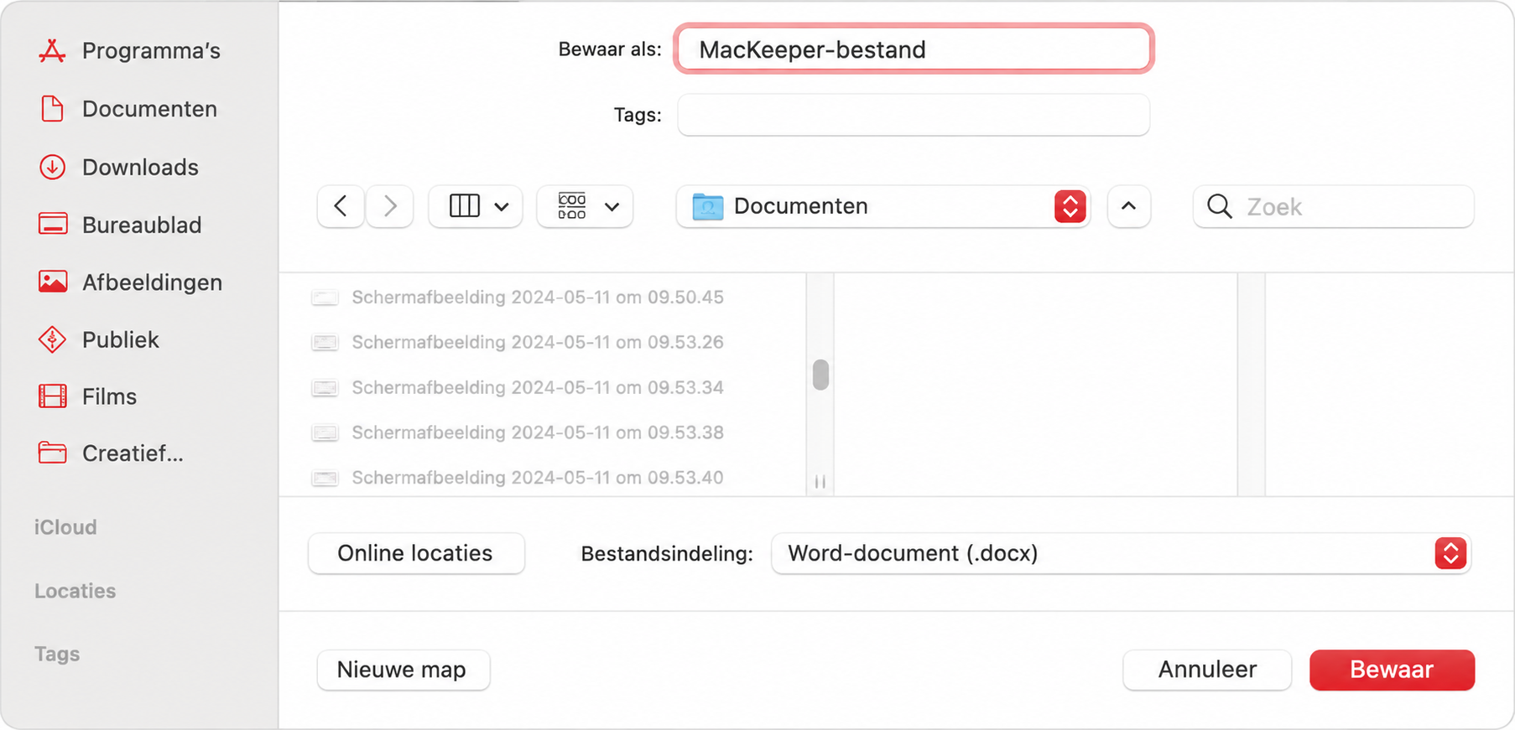The width and height of the screenshot is (1515, 730).
Task: Open the Creatief… sidebar folder
Action: click(x=111, y=453)
